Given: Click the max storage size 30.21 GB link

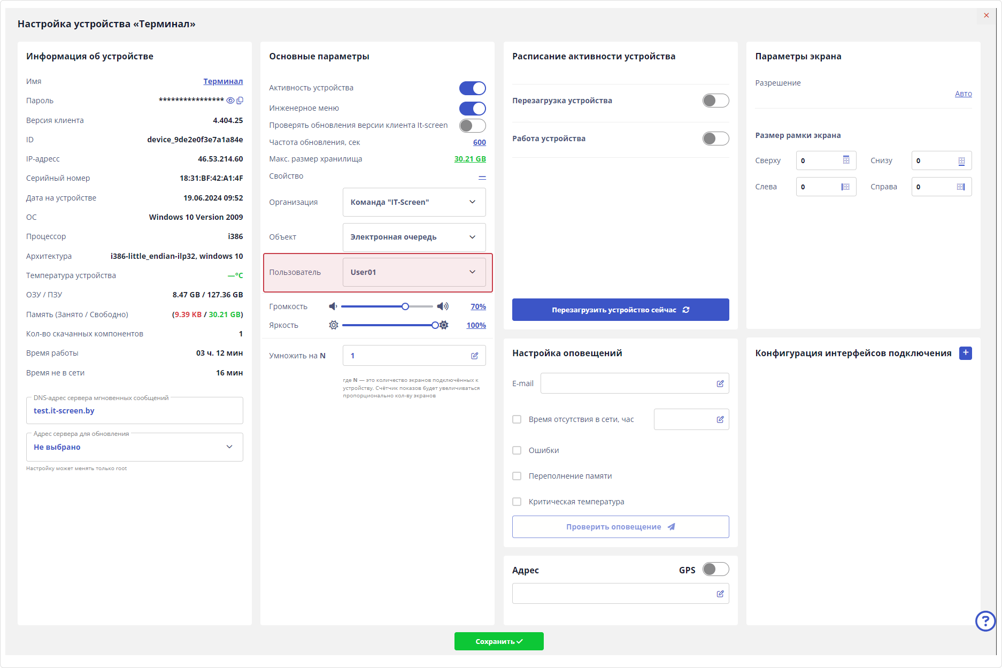Looking at the screenshot, I should click(x=470, y=159).
